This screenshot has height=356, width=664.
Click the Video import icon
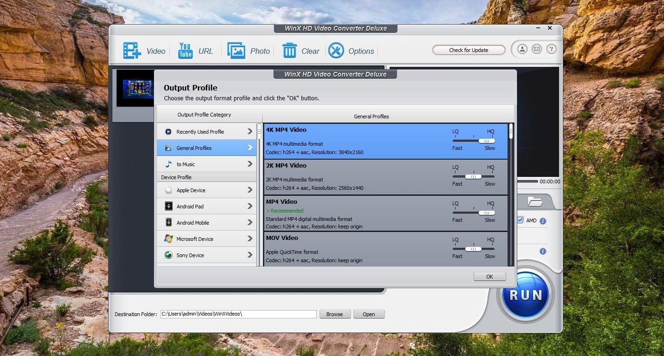131,50
